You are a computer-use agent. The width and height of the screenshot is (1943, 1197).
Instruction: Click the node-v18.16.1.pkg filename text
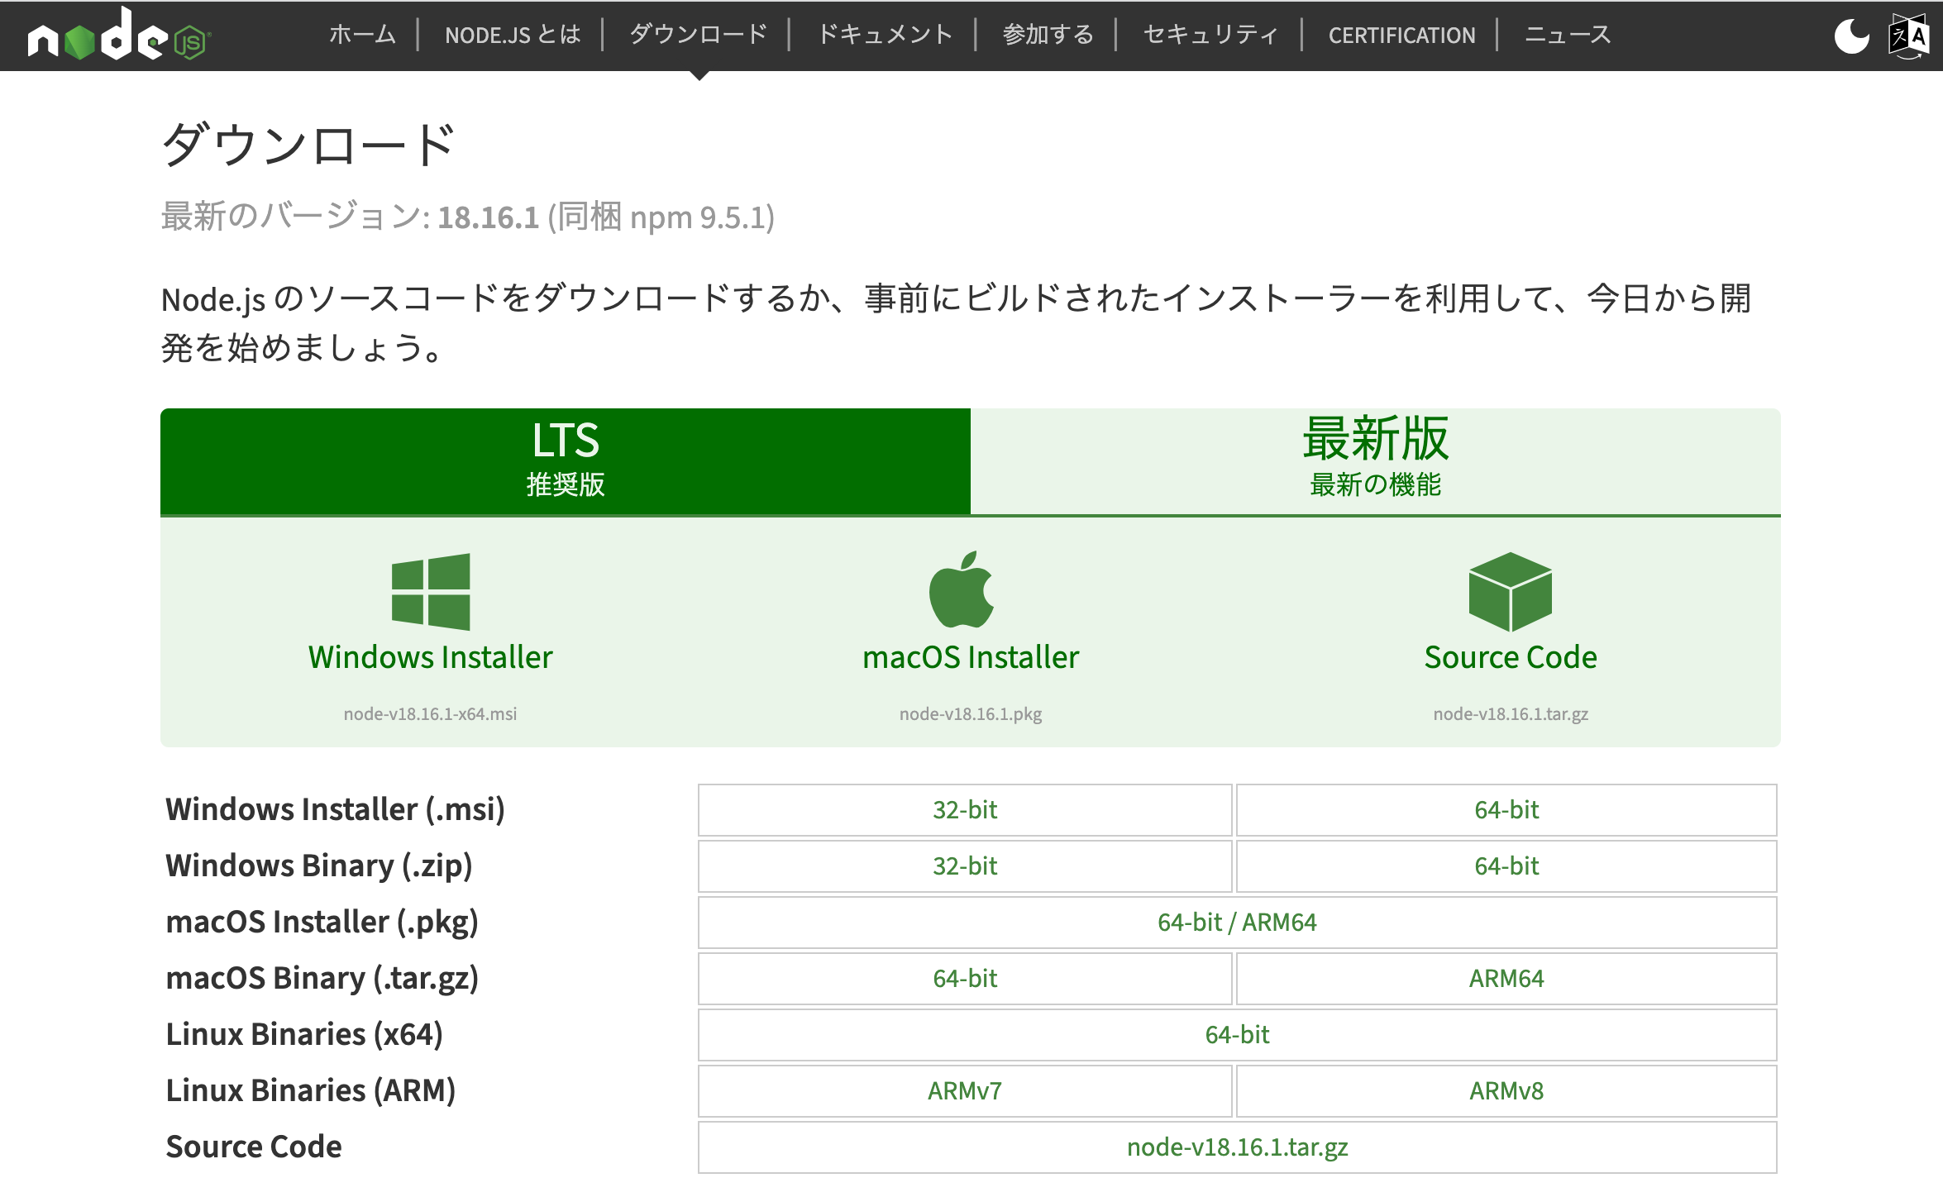tap(971, 714)
